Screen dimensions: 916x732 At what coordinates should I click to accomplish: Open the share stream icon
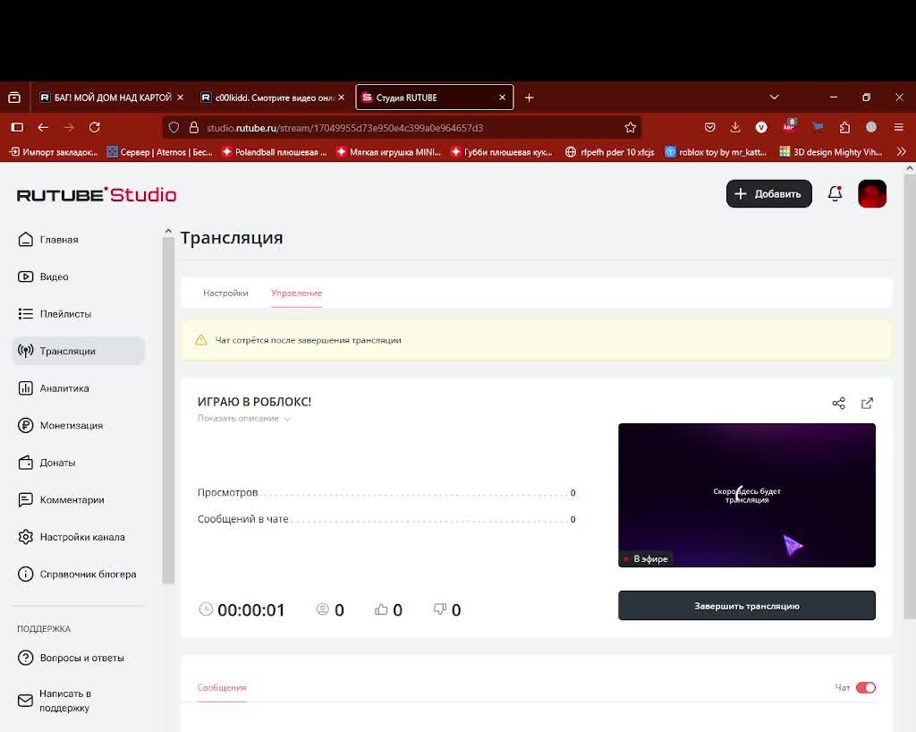click(838, 403)
